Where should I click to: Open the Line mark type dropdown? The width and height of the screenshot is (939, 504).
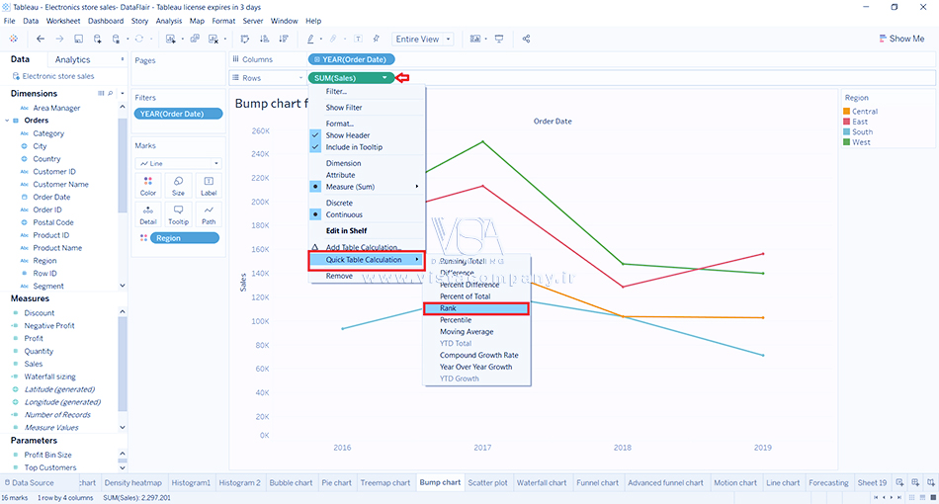(178, 163)
